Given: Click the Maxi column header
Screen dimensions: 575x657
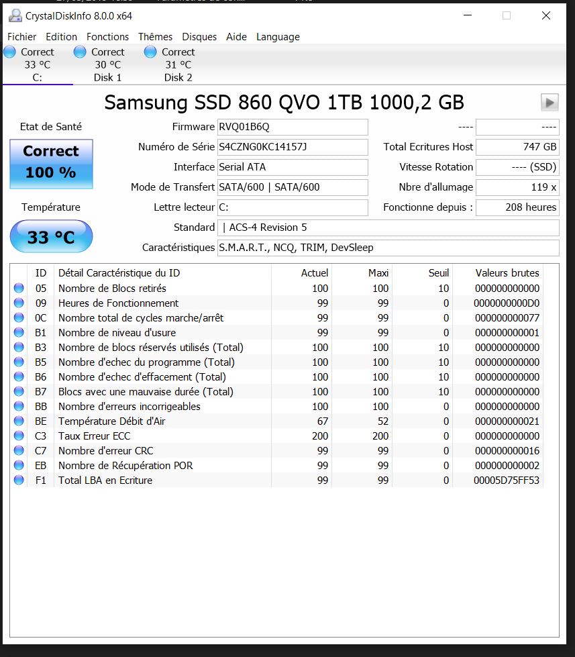Looking at the screenshot, I should click(x=362, y=273).
